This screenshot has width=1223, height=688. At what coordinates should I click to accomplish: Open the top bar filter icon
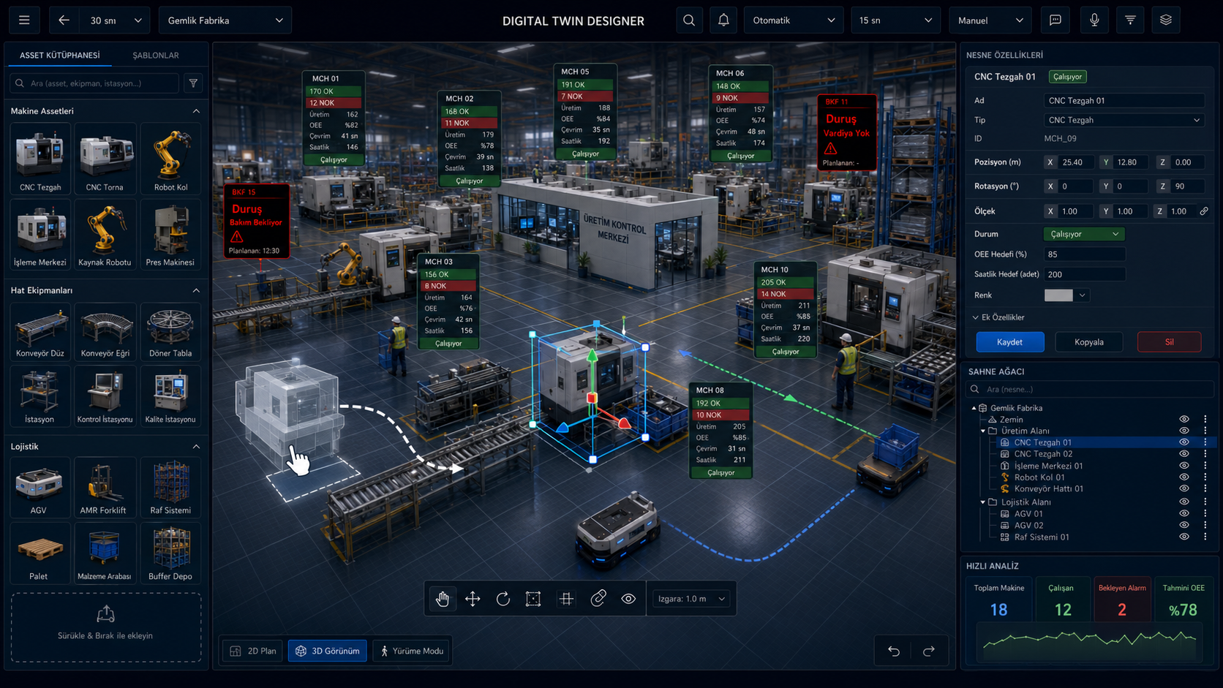(x=1130, y=20)
